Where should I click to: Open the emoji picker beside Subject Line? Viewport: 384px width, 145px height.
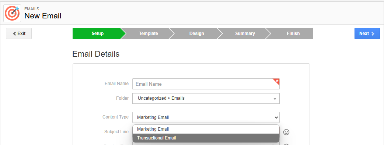pos(286,132)
